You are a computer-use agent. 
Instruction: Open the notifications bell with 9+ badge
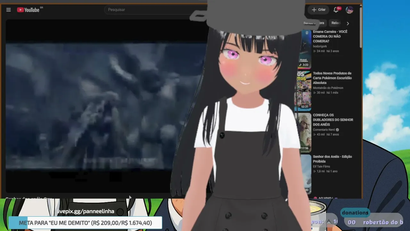(x=336, y=10)
